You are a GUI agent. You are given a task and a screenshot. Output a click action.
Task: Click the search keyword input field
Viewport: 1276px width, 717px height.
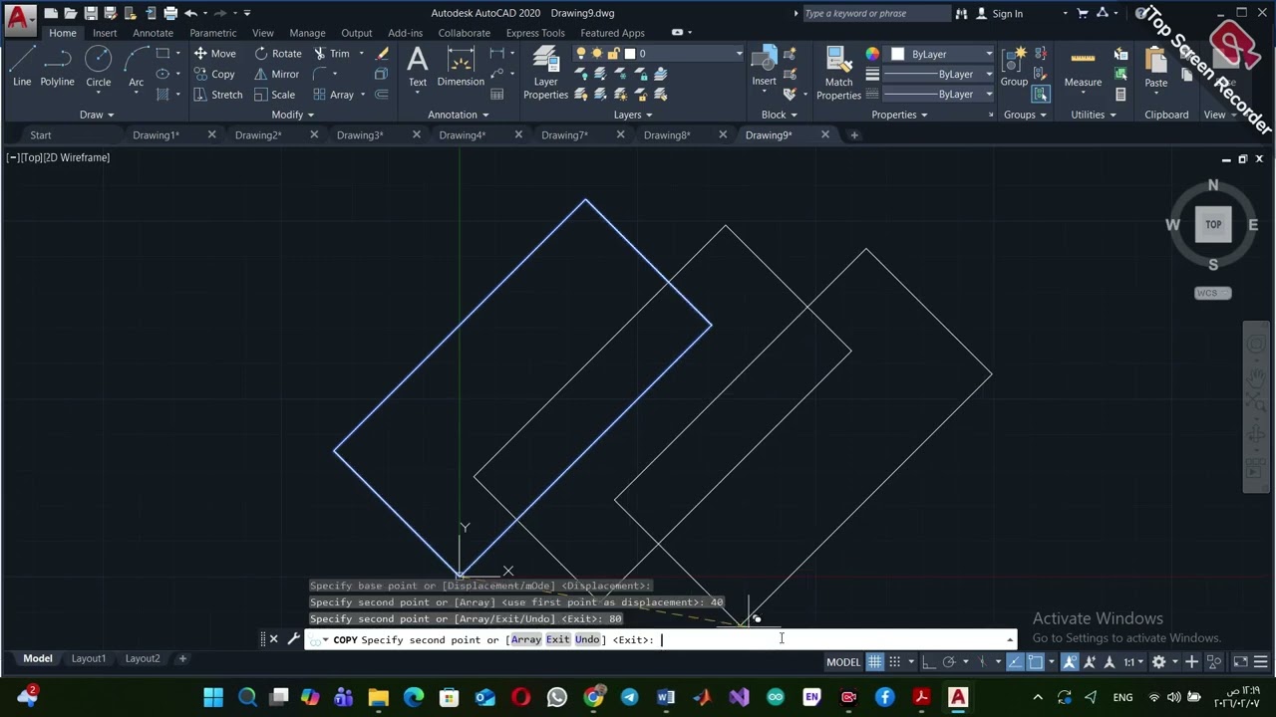tap(875, 14)
